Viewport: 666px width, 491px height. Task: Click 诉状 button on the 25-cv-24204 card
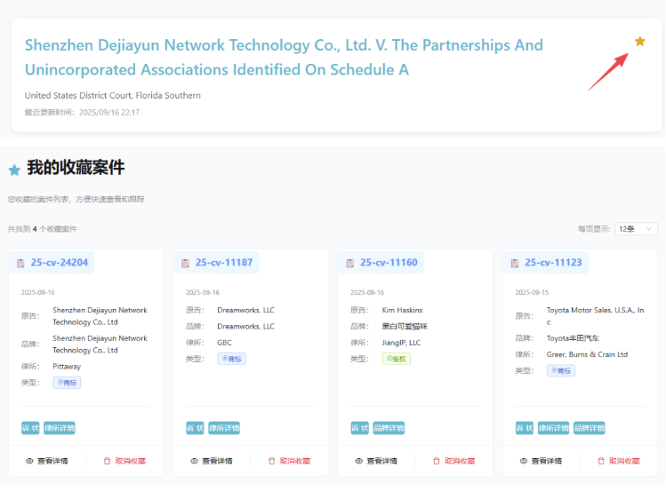pyautogui.click(x=30, y=428)
